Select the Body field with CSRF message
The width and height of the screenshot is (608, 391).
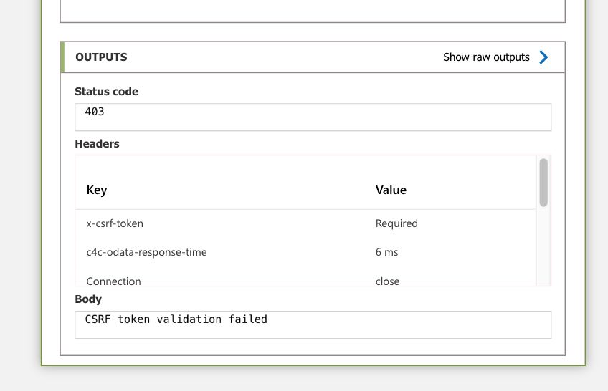(x=313, y=324)
